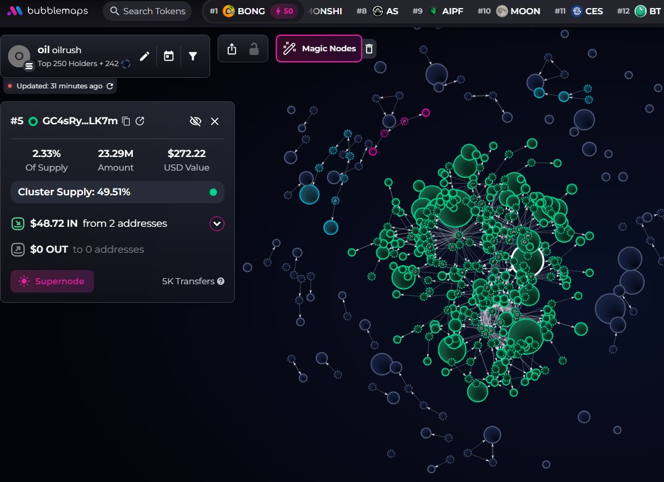Click the Search Tokens field

click(x=148, y=11)
